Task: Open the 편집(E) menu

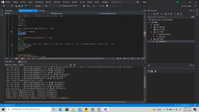Action: point(15,2)
